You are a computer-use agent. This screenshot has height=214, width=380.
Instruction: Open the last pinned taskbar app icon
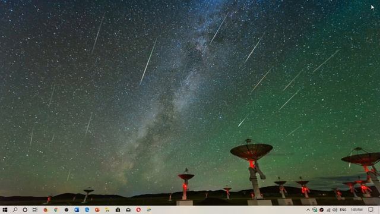149,210
